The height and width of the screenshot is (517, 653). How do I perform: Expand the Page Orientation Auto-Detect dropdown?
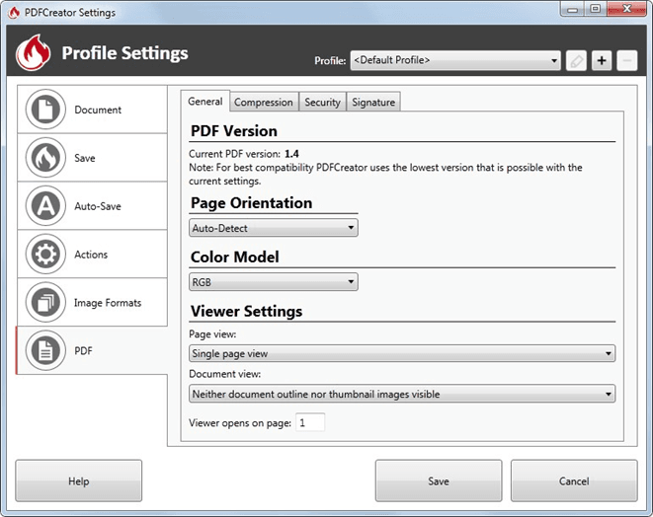tap(274, 228)
